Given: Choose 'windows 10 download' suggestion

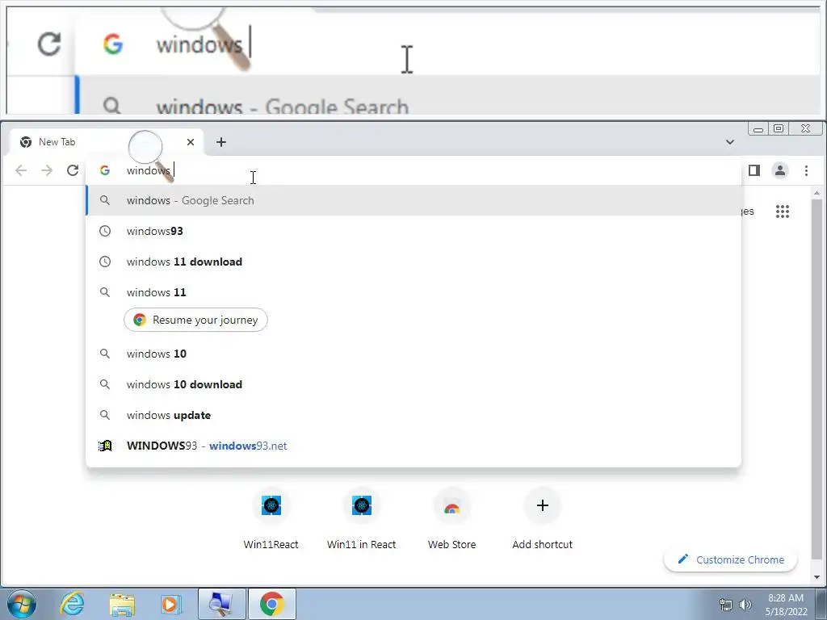Looking at the screenshot, I should coord(413,384).
